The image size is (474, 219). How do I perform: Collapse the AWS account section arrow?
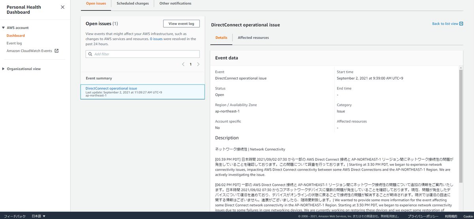[4, 28]
